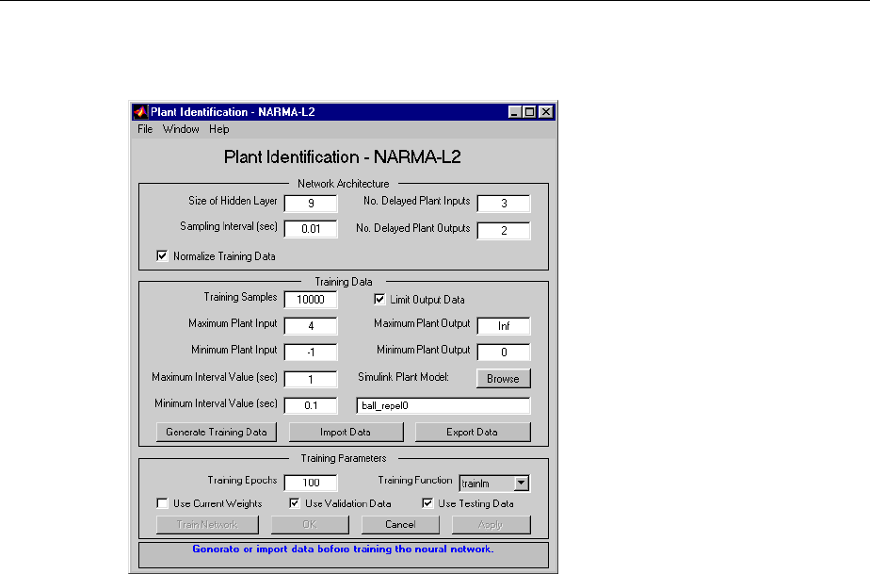Click the Training Parameters panel title
Viewport: 870px width, 574px height.
point(344,458)
